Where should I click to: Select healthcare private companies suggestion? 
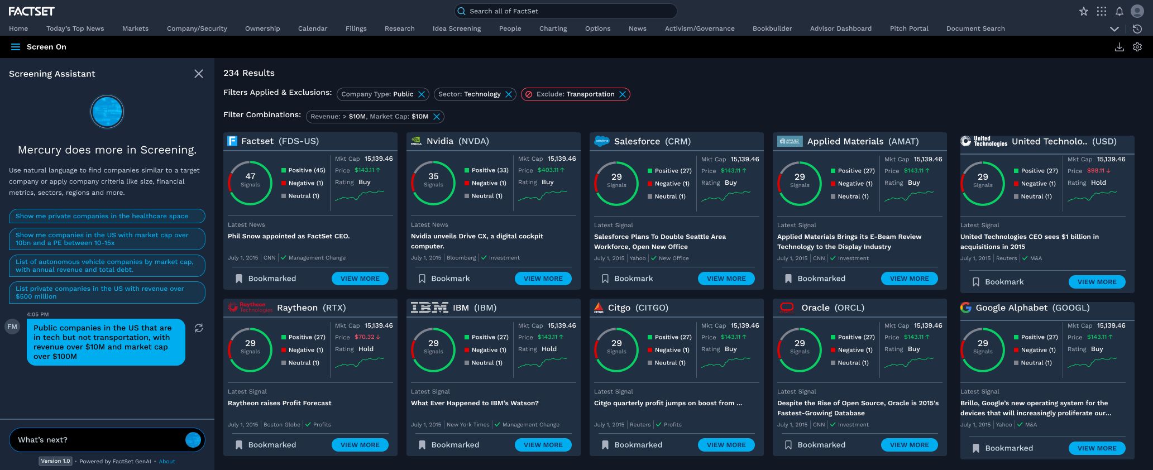pyautogui.click(x=107, y=216)
